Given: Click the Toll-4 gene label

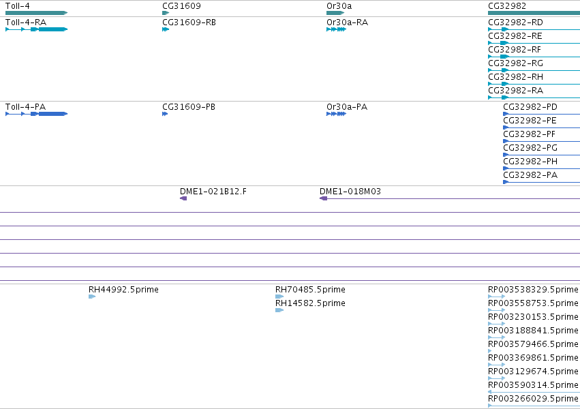Looking at the screenshot, I should point(18,6).
